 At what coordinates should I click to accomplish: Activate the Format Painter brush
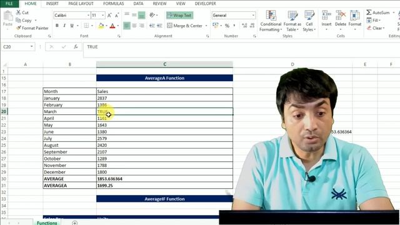click(32, 28)
